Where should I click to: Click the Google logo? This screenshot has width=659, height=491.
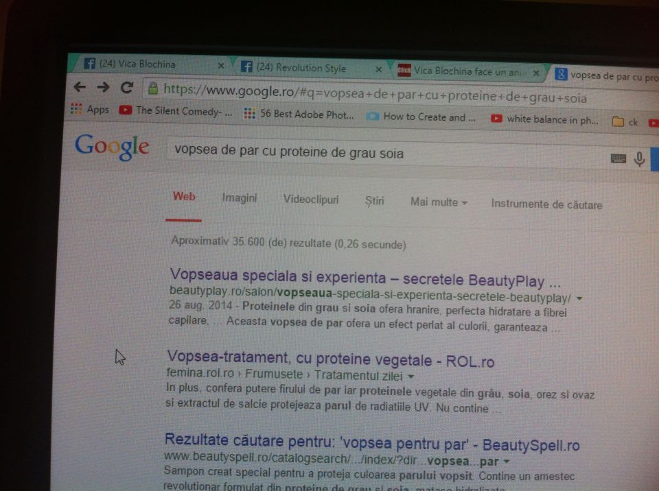tap(112, 147)
